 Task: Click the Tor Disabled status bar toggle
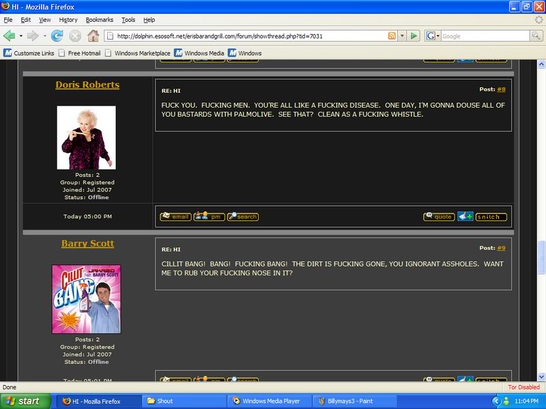click(x=523, y=387)
